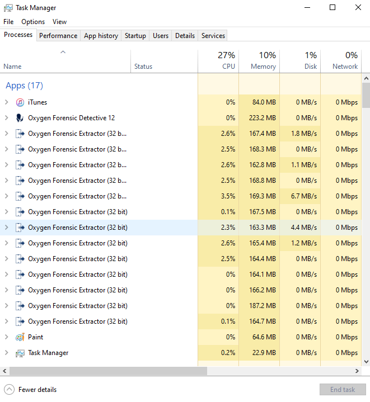Expand Extractor row using 187.2 MB memory

pos(7,306)
